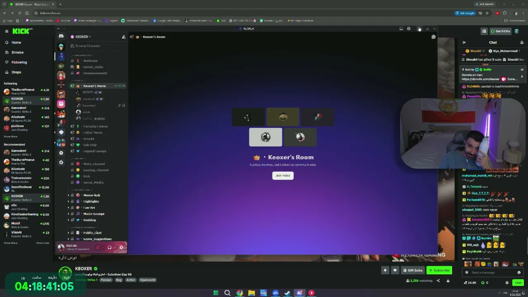Open Steam from the taskbar
528x297 pixels.
click(288, 293)
